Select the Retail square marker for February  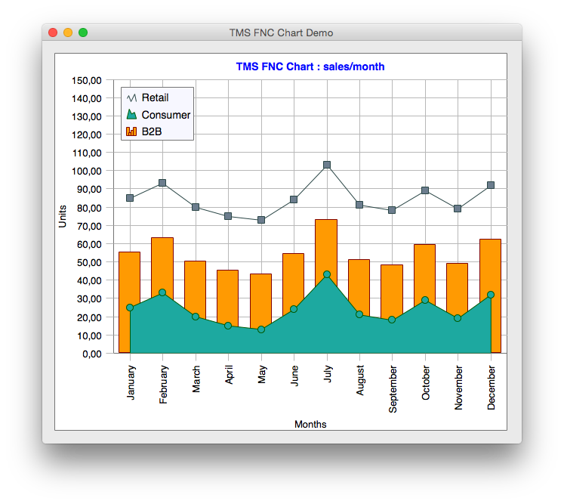click(162, 183)
